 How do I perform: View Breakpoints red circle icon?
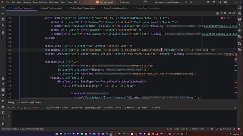33,108
